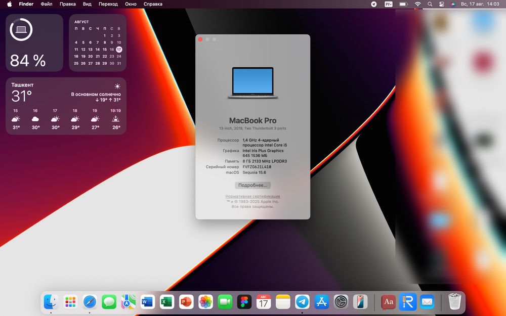
Task: Click the АВГУСТ calendar widget header
Action: pos(81,22)
